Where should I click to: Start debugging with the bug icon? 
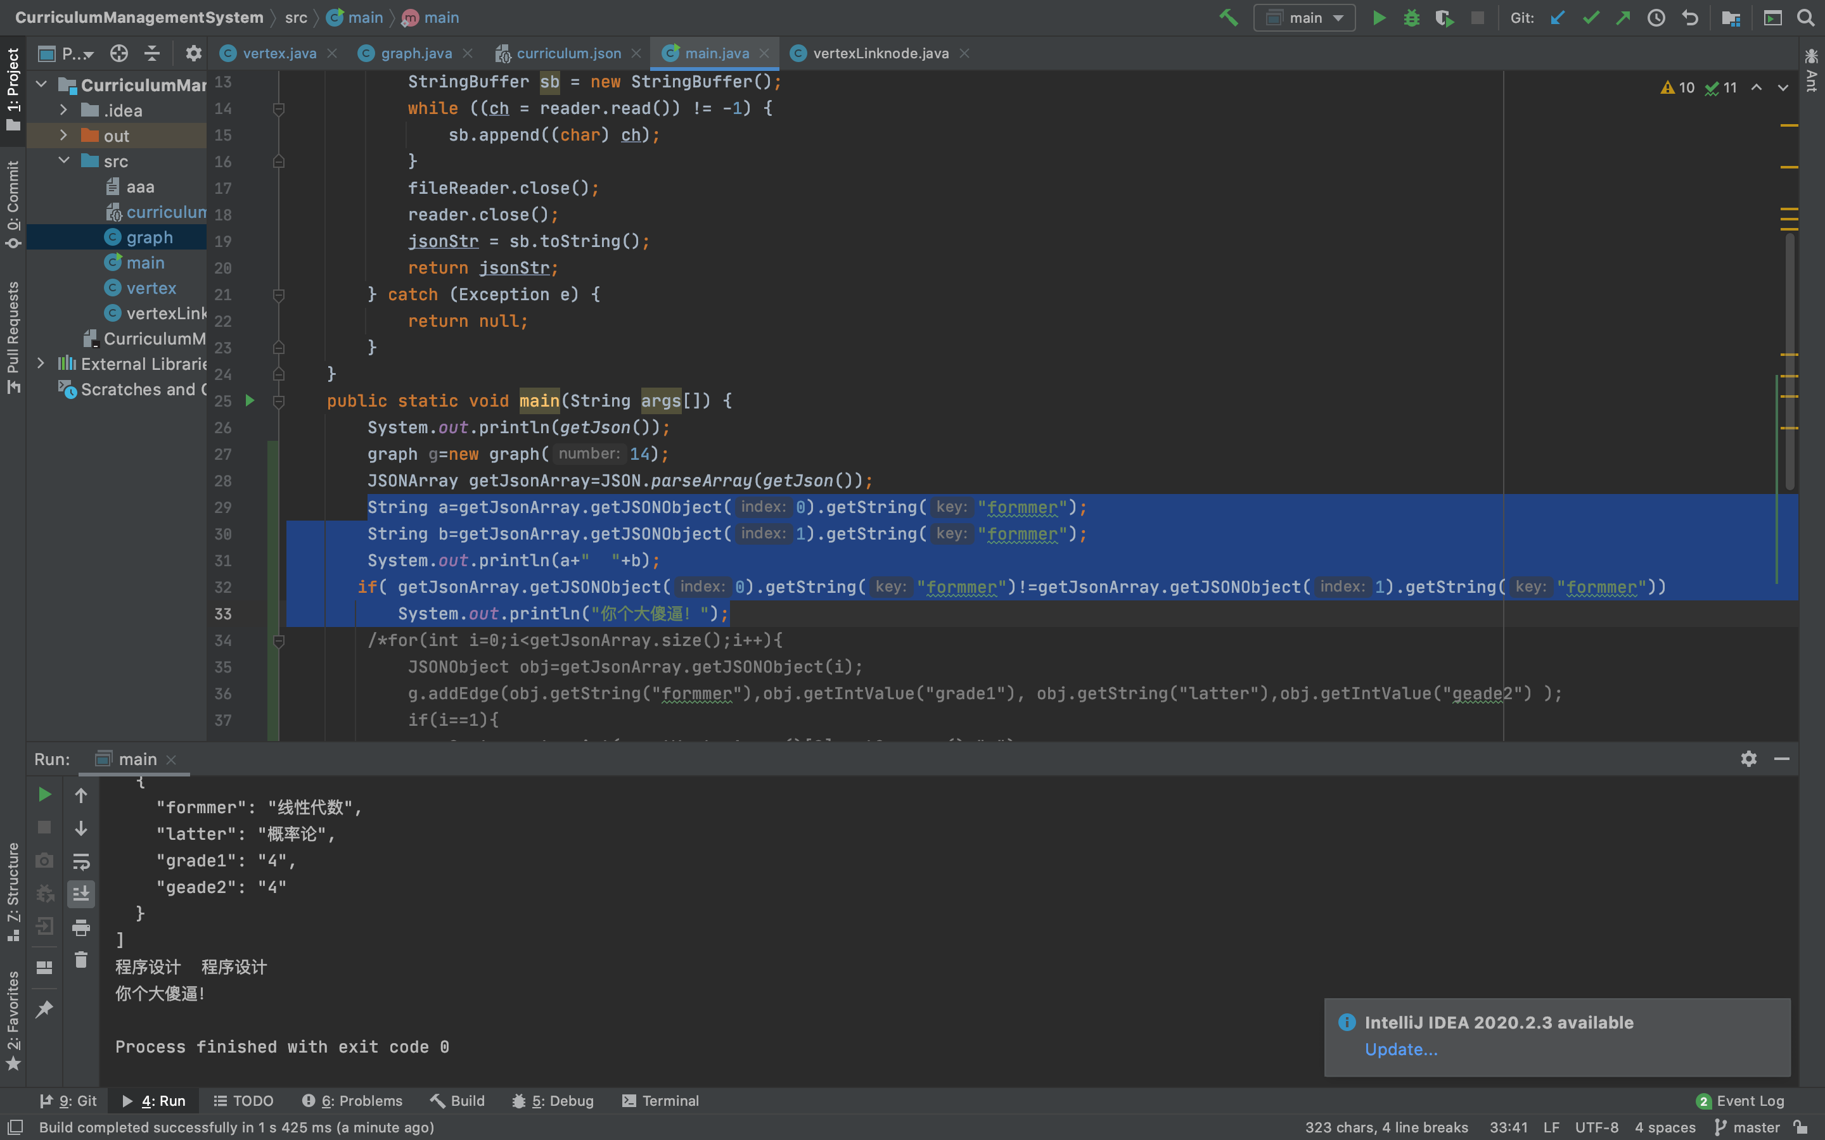coord(1412,17)
